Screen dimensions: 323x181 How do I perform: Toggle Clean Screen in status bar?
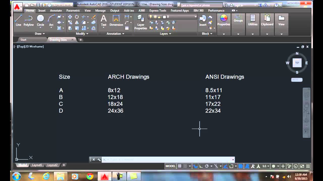click(x=302, y=166)
